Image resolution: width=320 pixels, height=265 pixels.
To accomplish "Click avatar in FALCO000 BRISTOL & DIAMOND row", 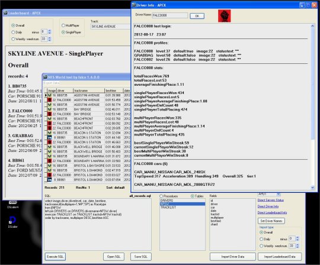I will tap(49, 175).
